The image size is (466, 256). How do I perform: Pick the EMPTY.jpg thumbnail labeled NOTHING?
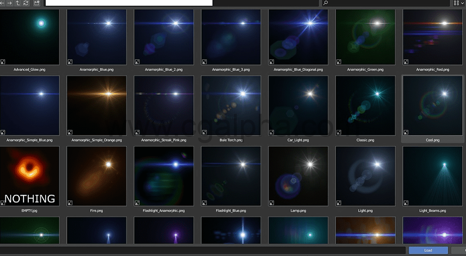click(x=30, y=176)
